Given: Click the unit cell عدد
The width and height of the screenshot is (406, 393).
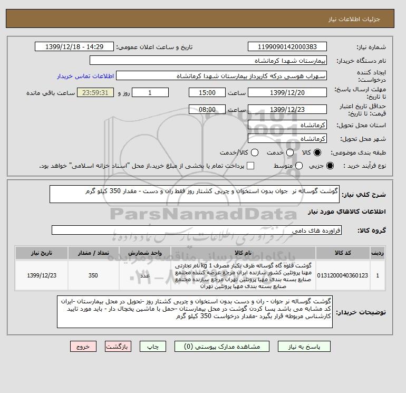Looking at the screenshot, I should click(145, 275).
